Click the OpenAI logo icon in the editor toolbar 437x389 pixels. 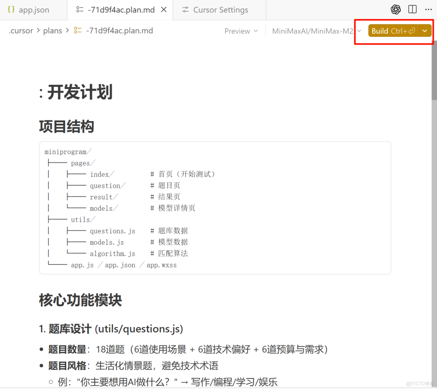click(x=395, y=10)
